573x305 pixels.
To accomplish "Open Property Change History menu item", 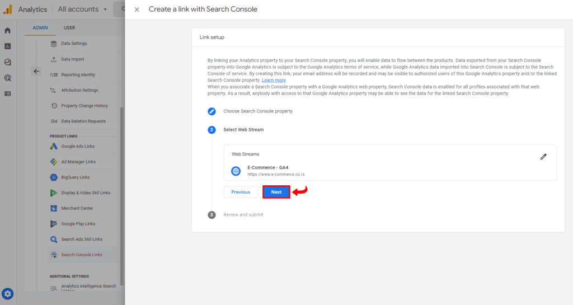I will point(83,106).
